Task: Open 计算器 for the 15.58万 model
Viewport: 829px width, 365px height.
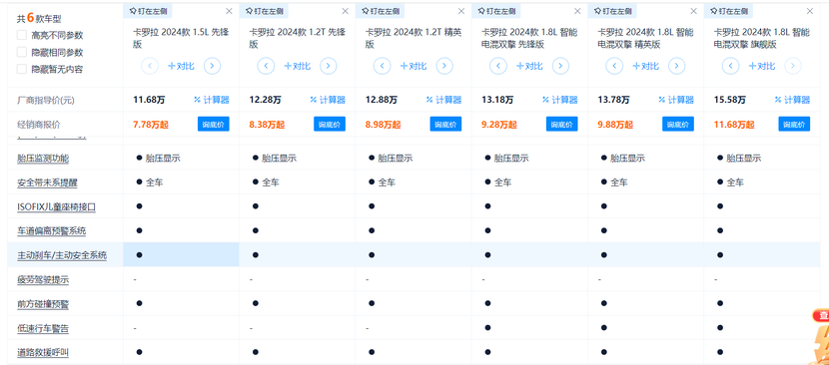Action: tap(792, 100)
